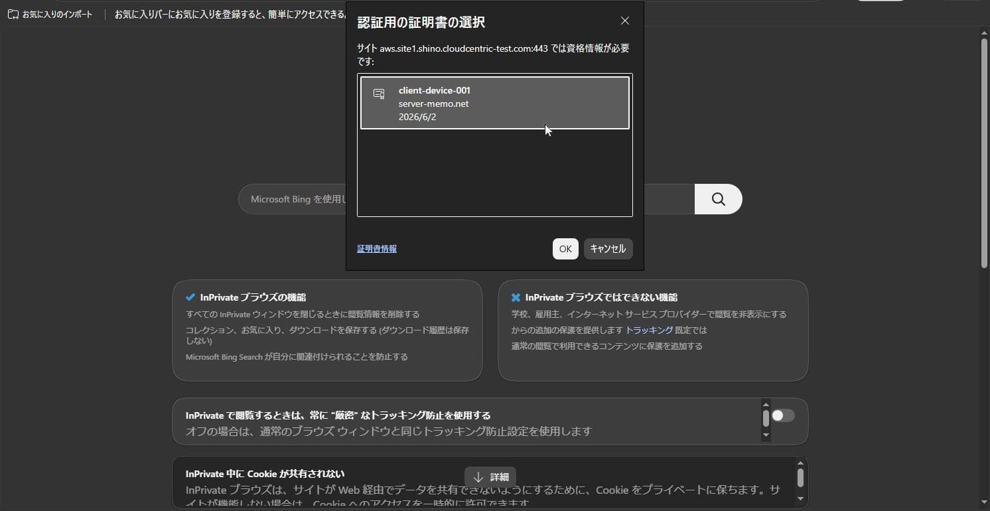
Task: Click down arrow in tracking prevention card scrollbar
Action: pyautogui.click(x=766, y=435)
